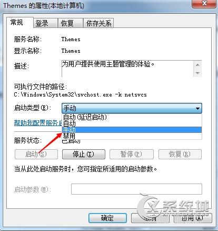Open the 恢复 tab
The image size is (218, 231).
click(x=71, y=23)
